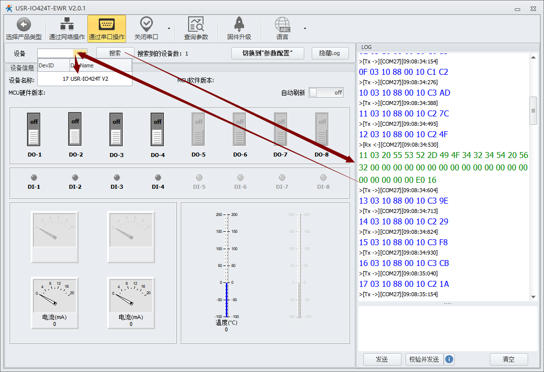The width and height of the screenshot is (544, 372).
Task: Toggle the DO-4 switch
Action: (x=157, y=130)
